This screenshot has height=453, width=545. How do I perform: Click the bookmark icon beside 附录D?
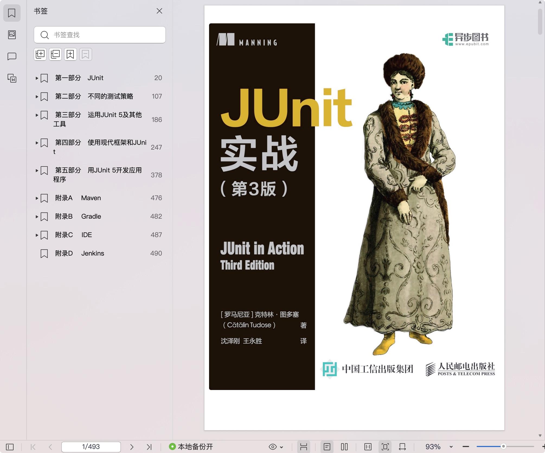pos(44,254)
